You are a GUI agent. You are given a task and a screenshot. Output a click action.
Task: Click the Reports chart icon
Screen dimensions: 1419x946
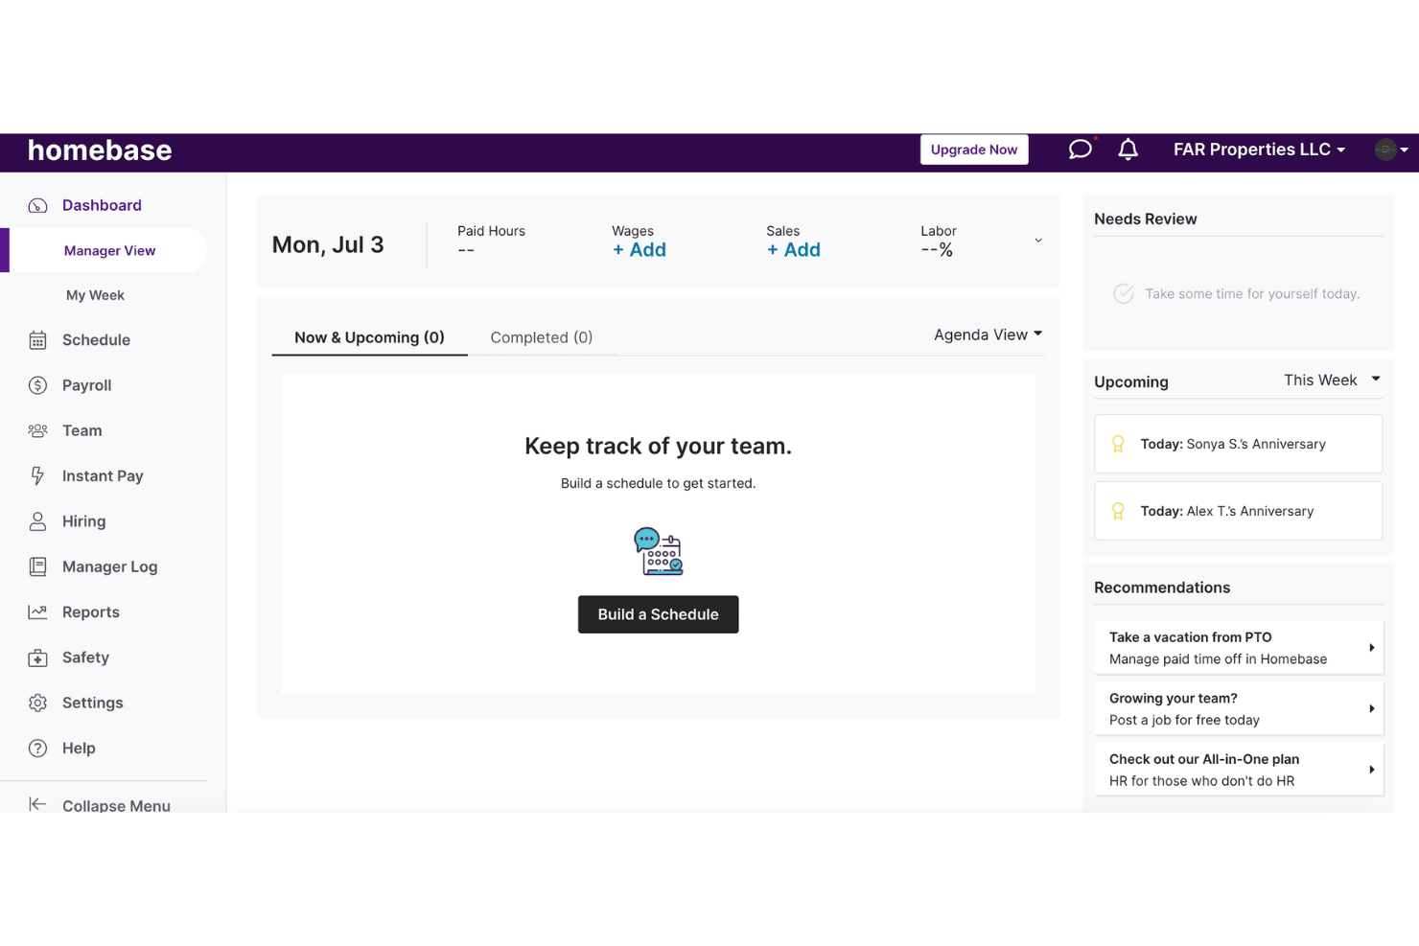37,611
